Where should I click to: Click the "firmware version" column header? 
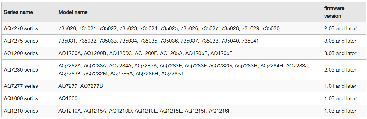[334, 12]
